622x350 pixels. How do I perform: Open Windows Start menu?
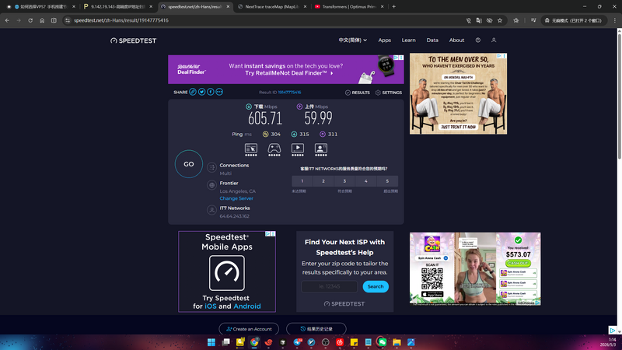[211, 342]
